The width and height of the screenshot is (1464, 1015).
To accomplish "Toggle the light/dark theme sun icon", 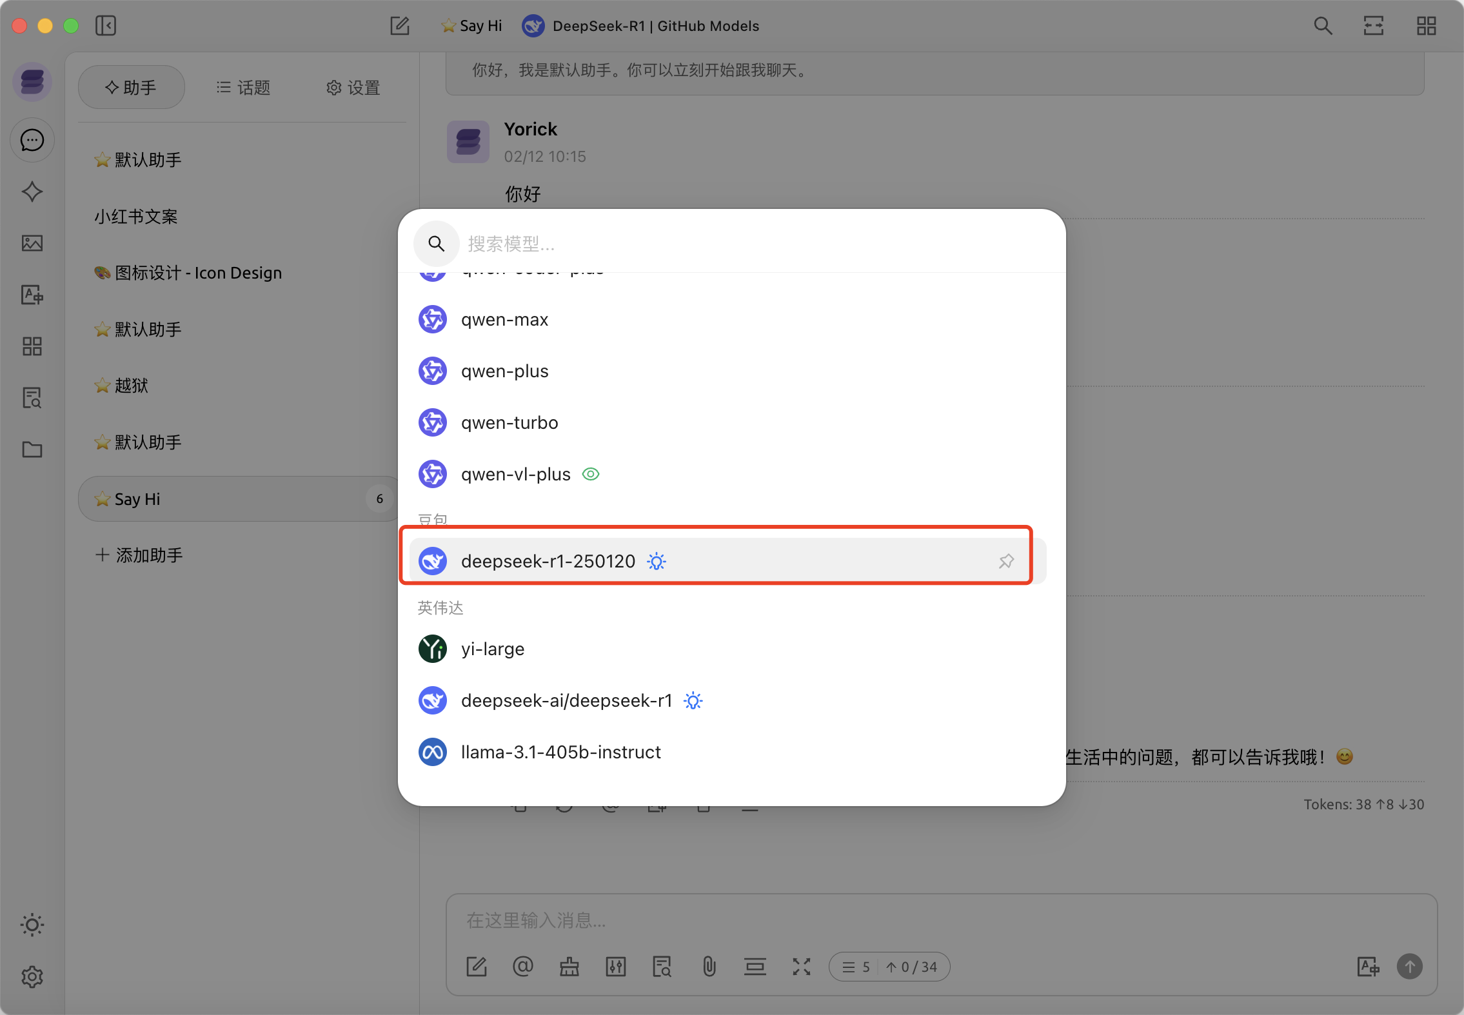I will tap(32, 925).
